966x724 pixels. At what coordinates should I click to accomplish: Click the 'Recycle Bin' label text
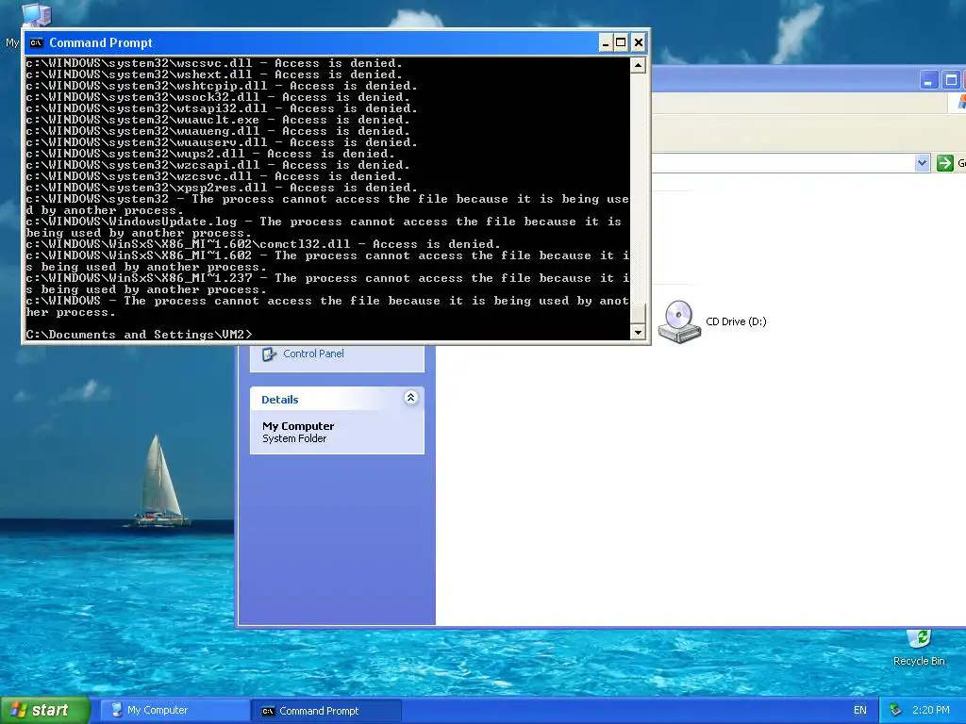919,661
